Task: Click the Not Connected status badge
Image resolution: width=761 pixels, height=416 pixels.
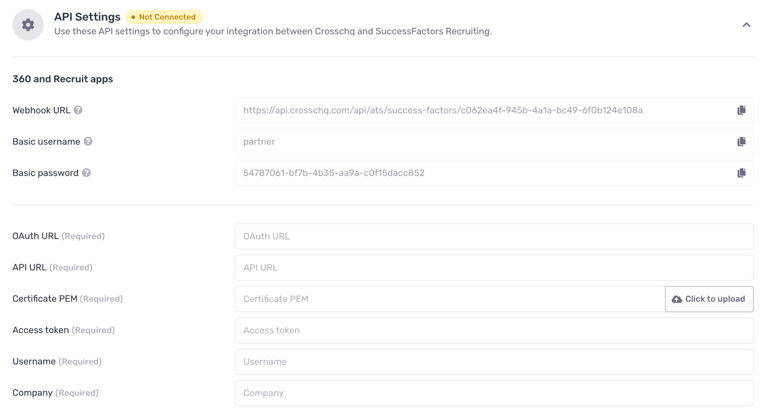Action: 164,17
